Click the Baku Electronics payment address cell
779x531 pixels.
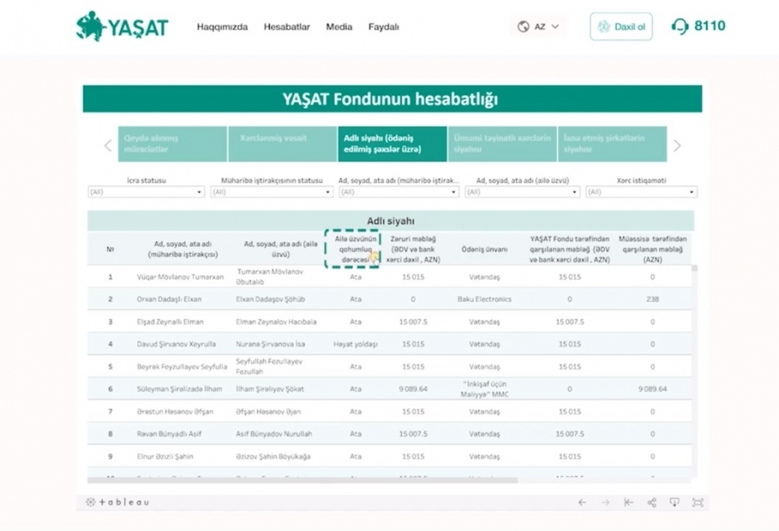(484, 299)
